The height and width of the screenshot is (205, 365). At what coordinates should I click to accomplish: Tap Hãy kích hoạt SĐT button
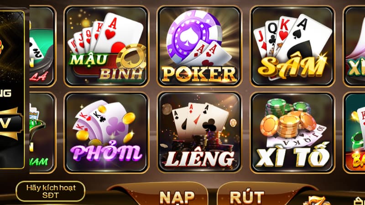[x=51, y=191]
